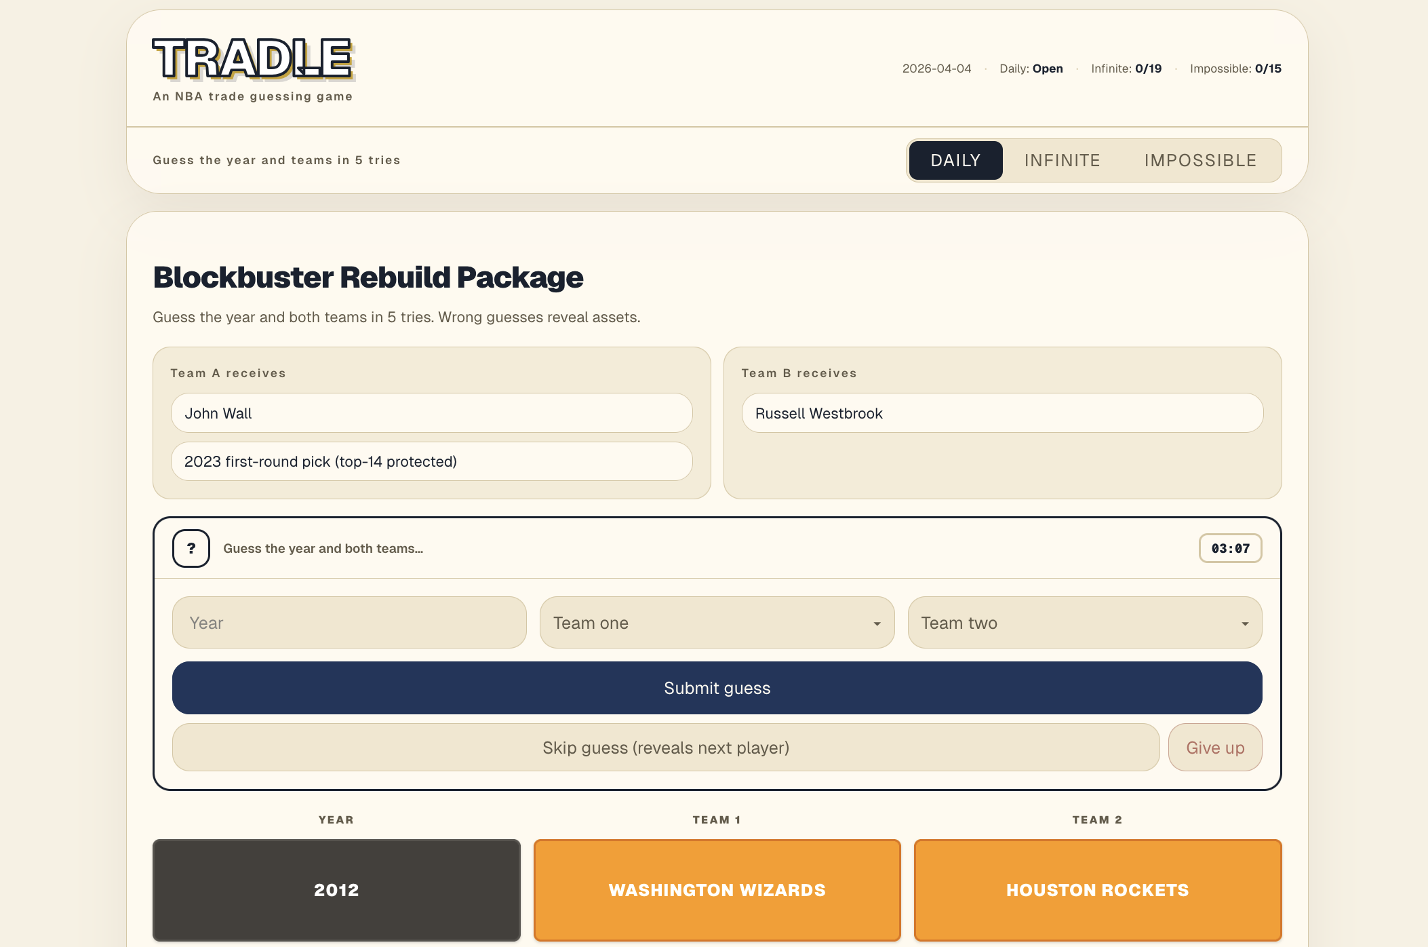
Task: Click the 2023 first-round pick asset
Action: coord(431,461)
